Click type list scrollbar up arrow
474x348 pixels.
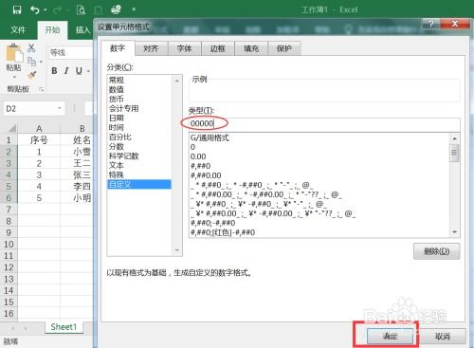455,138
